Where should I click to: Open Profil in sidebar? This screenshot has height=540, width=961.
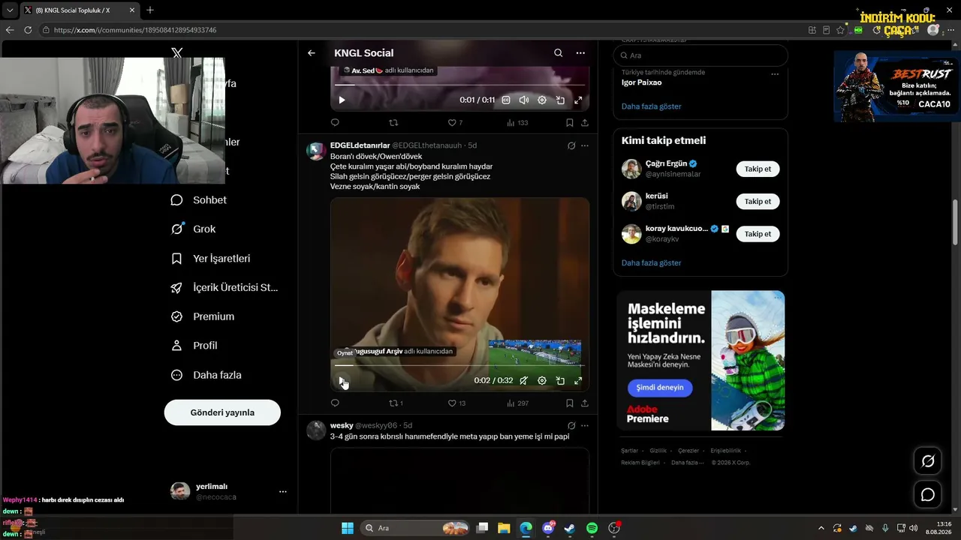tap(194, 346)
